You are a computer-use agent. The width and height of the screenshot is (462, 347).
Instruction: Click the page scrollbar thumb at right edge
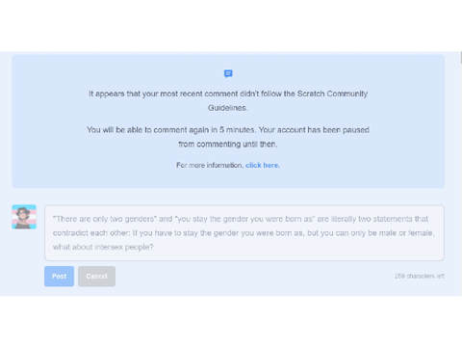point(461,58)
